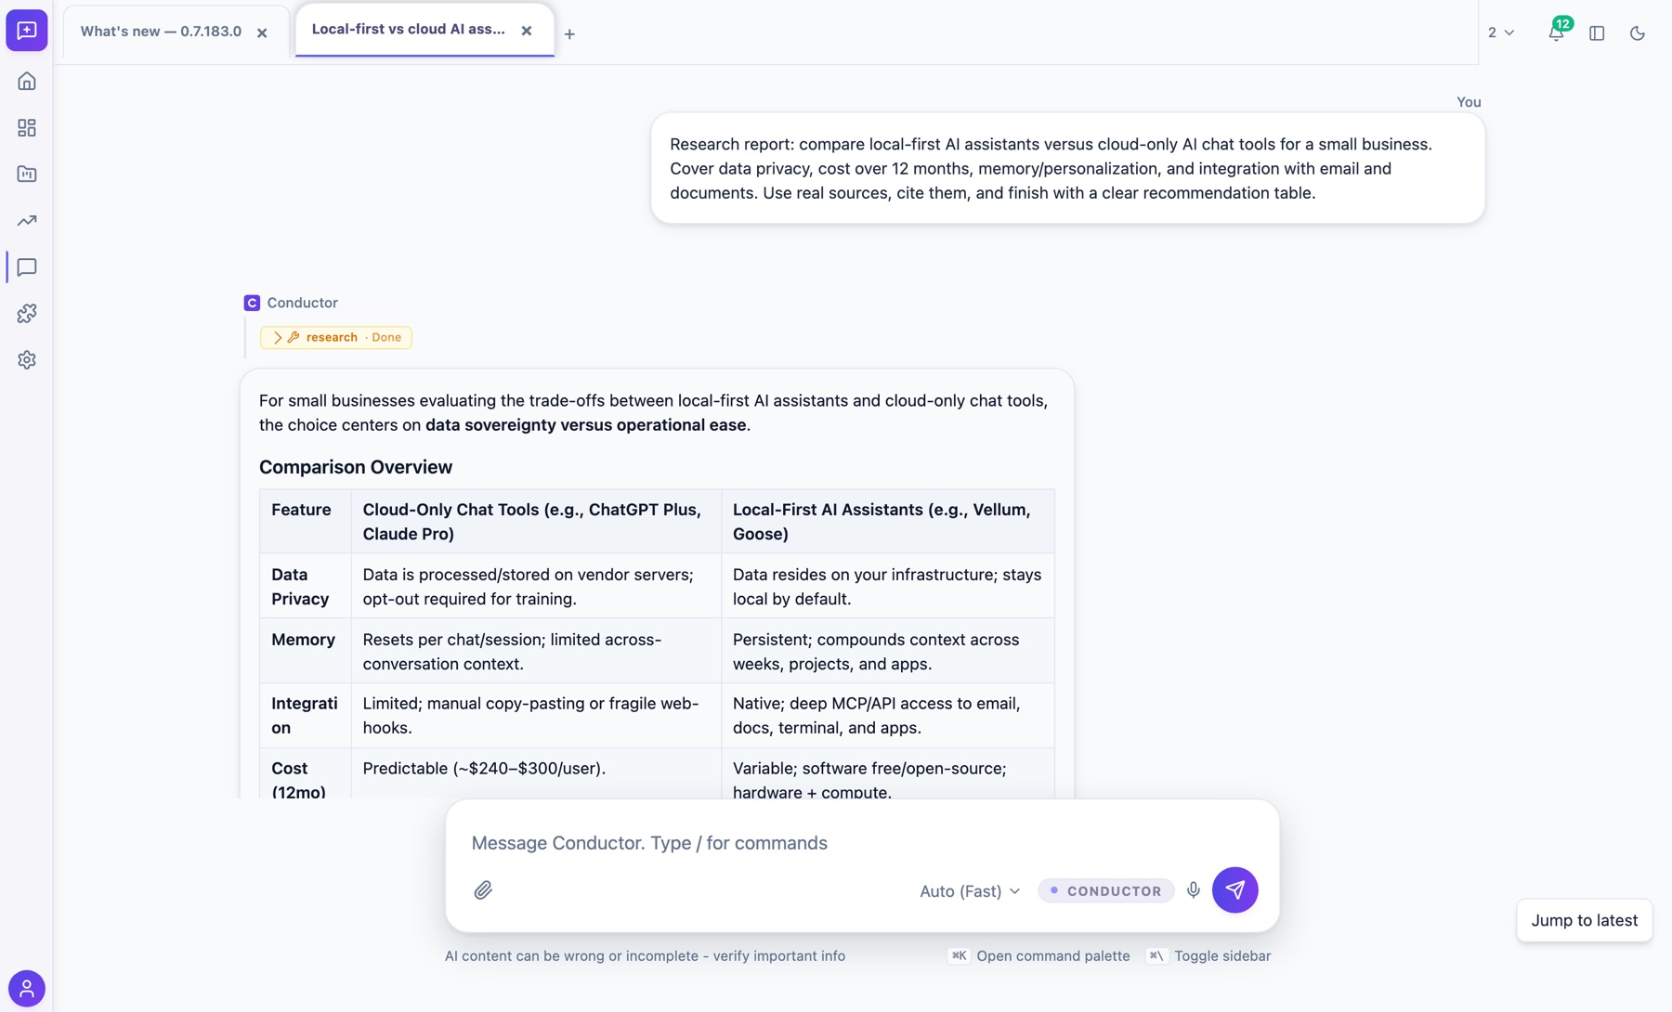The width and height of the screenshot is (1672, 1012).
Task: Click the paperclip attach file icon
Action: pos(483,890)
